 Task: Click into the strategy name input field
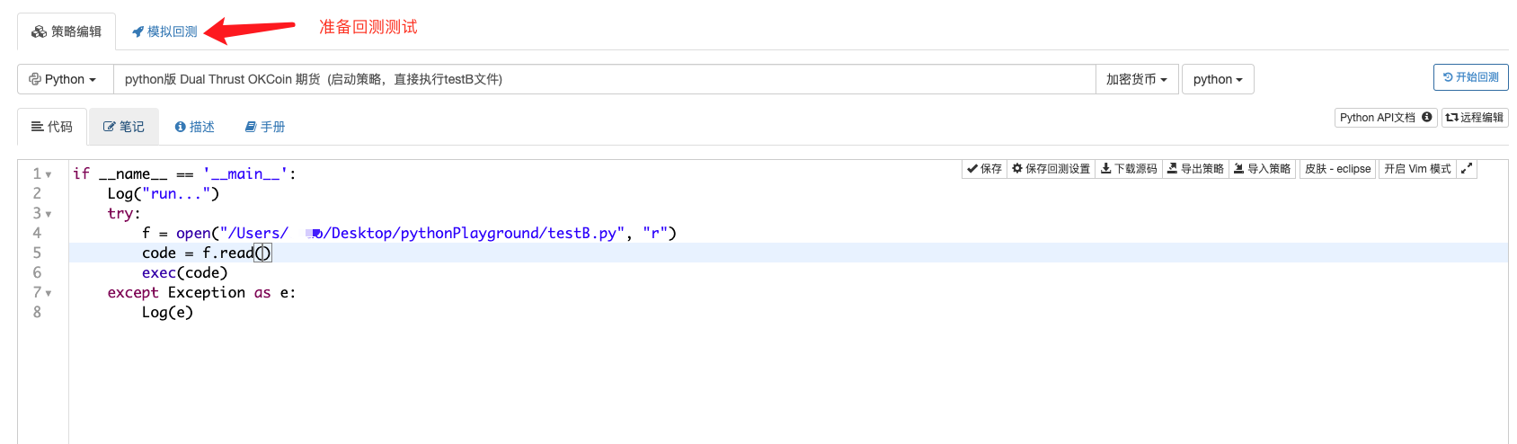click(604, 79)
